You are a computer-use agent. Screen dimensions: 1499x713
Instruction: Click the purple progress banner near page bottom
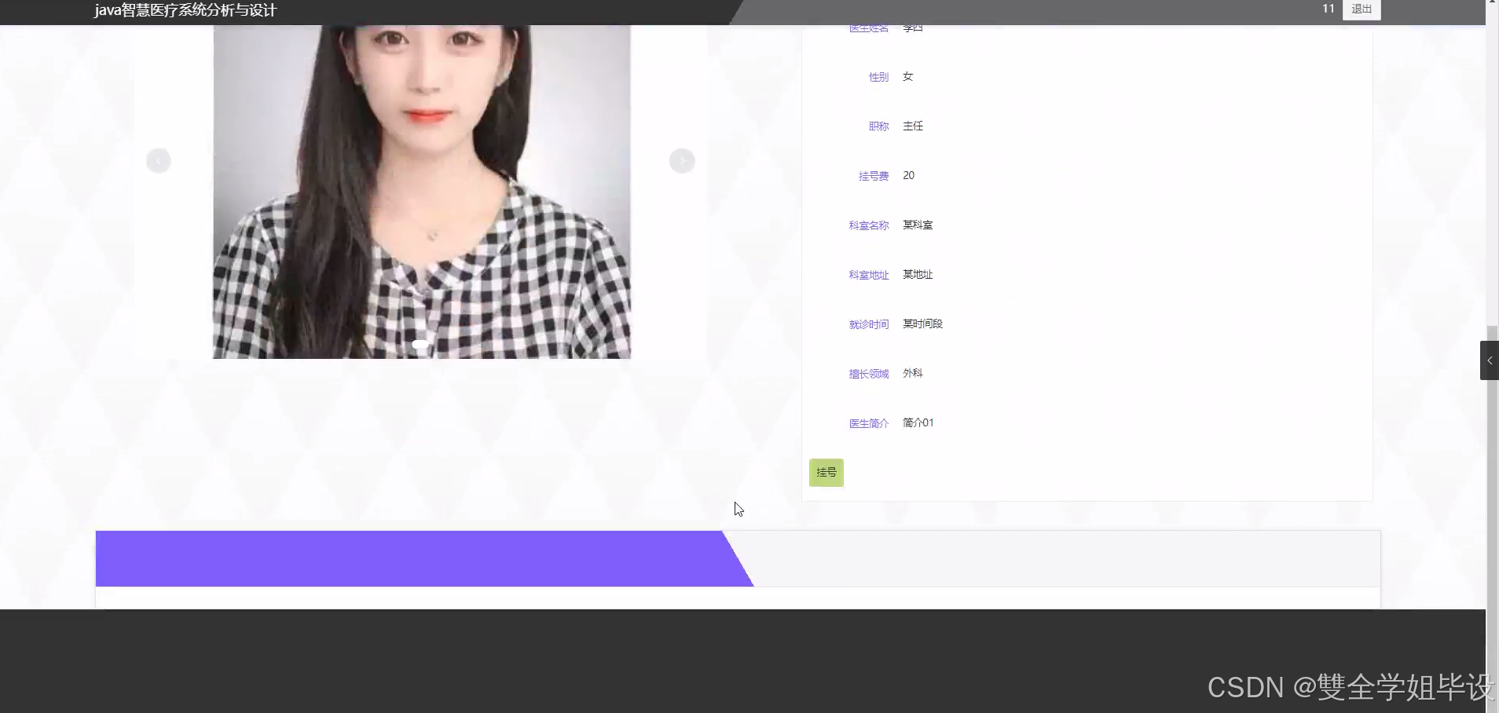424,558
